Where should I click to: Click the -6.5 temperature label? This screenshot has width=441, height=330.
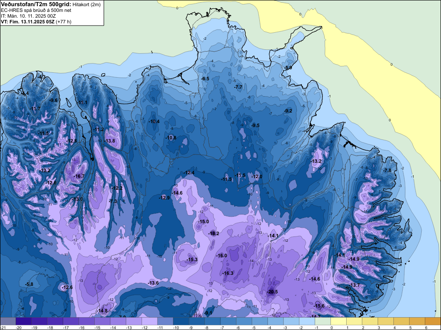[206, 79]
